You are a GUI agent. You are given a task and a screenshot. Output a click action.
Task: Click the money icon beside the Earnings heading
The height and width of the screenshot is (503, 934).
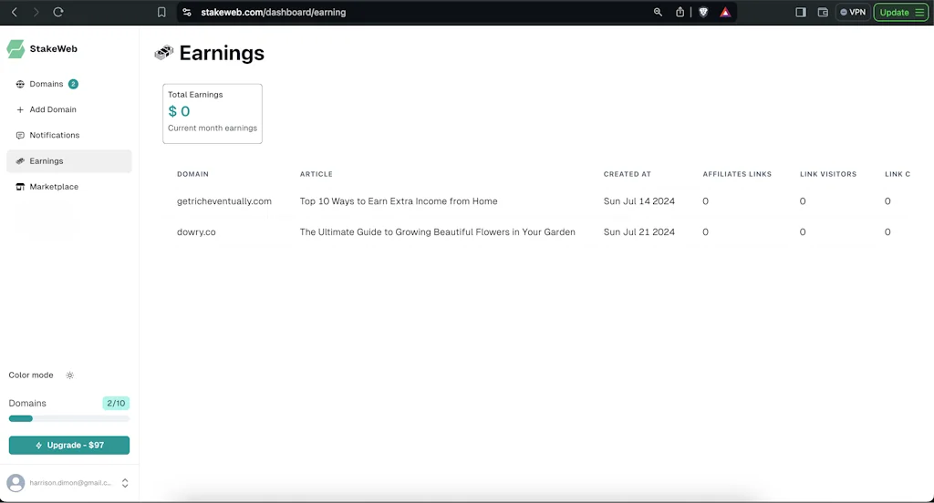click(x=164, y=53)
